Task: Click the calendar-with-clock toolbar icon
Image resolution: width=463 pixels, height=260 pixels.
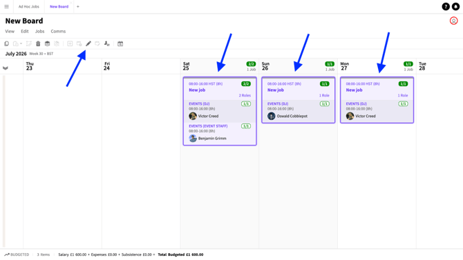Action: click(x=79, y=43)
